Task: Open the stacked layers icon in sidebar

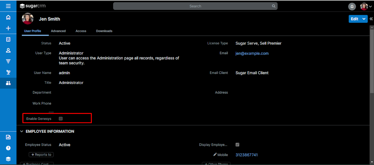Action: 8,159
